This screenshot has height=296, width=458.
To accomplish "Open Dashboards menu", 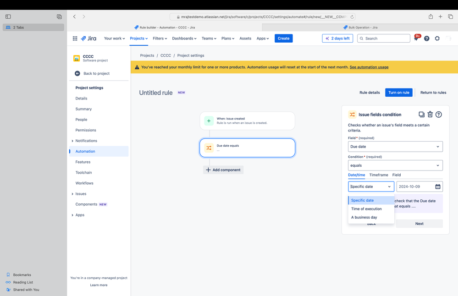I will click(x=184, y=38).
